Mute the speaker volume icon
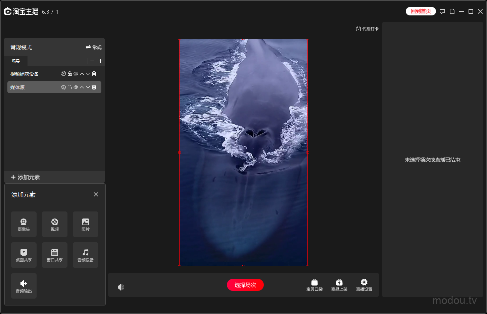This screenshot has height=314, width=487. 121,287
